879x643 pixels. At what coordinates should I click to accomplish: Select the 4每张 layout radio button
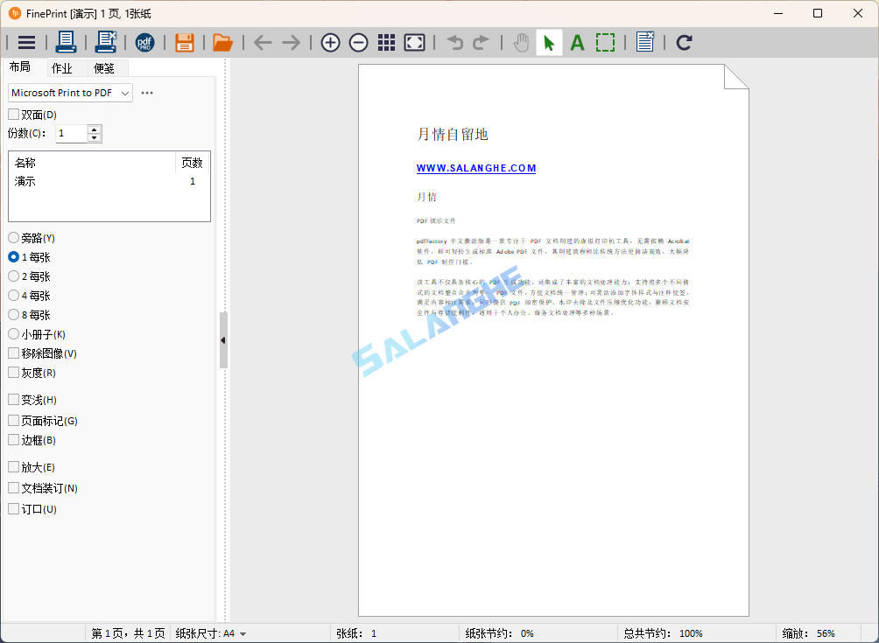coord(14,295)
